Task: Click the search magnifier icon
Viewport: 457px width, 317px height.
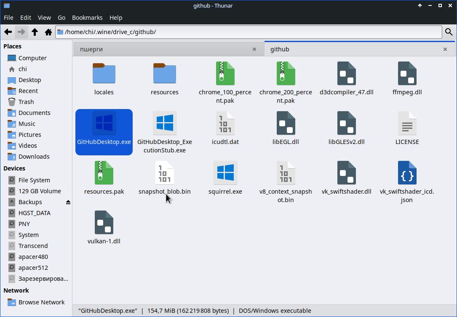Action: coord(449,32)
